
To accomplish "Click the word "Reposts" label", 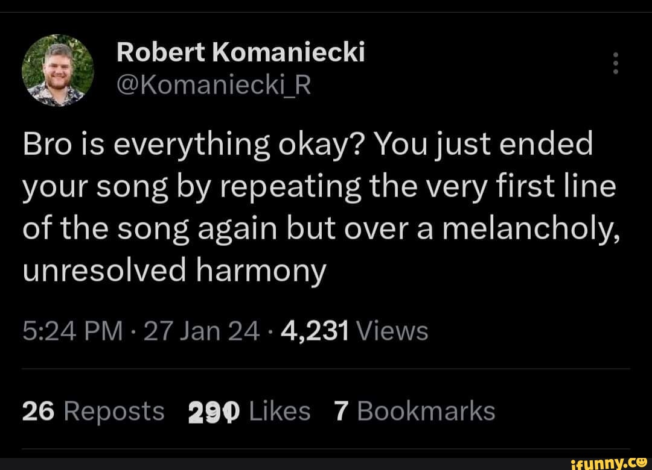I will pyautogui.click(x=113, y=412).
